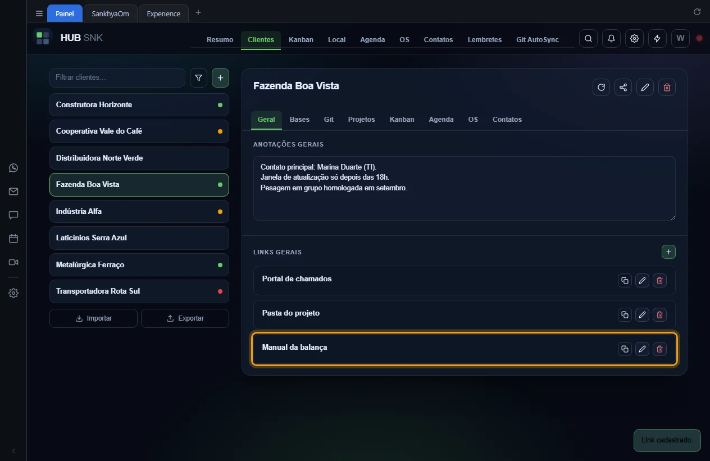
Task: Reload using the top-right refresh icon
Action: click(697, 12)
